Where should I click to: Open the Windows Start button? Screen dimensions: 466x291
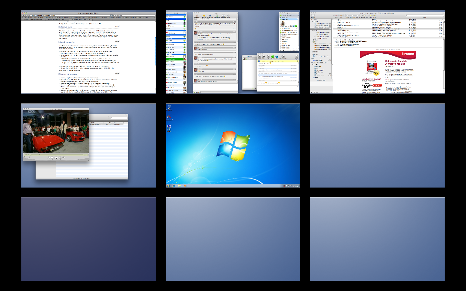(x=168, y=186)
